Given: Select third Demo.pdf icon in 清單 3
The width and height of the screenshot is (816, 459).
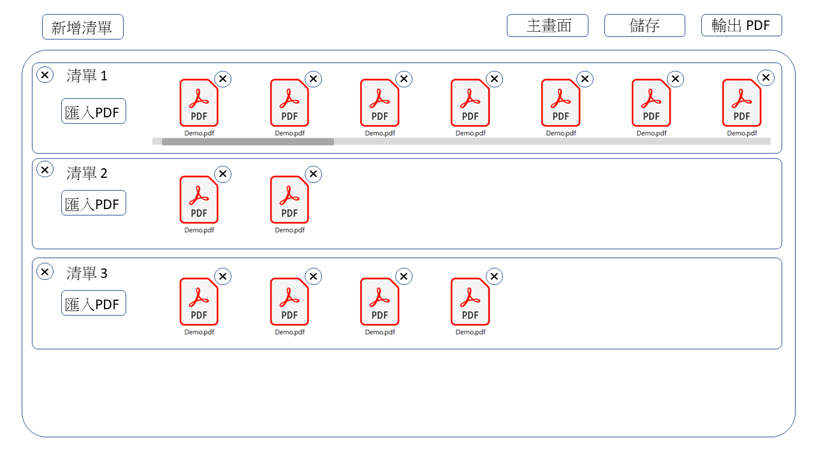Looking at the screenshot, I should tap(379, 302).
